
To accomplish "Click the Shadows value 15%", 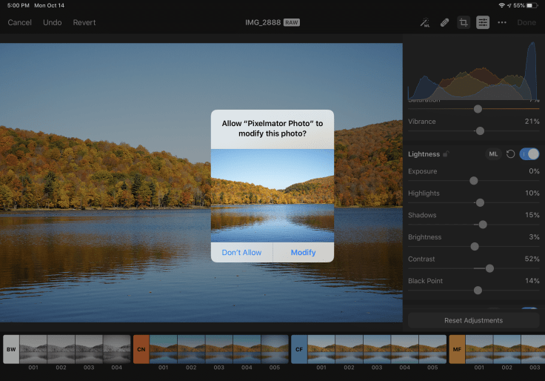I will click(532, 215).
